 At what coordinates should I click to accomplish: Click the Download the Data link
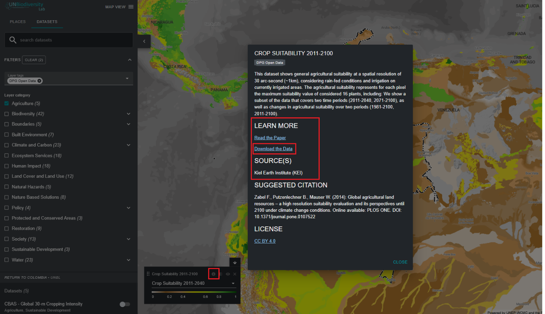[x=273, y=149]
